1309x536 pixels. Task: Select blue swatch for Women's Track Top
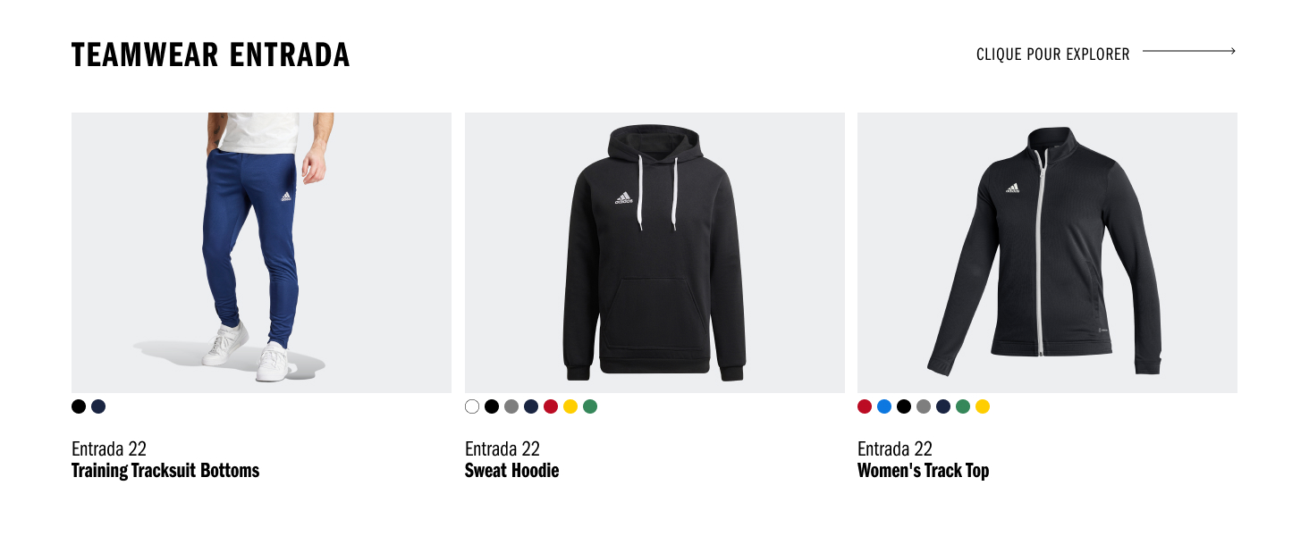click(x=884, y=406)
